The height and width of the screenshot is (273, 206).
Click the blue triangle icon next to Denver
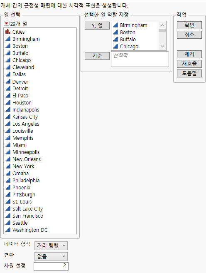[8, 81]
